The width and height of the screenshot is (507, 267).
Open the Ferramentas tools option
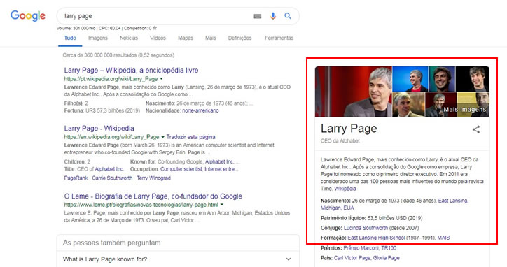279,38
